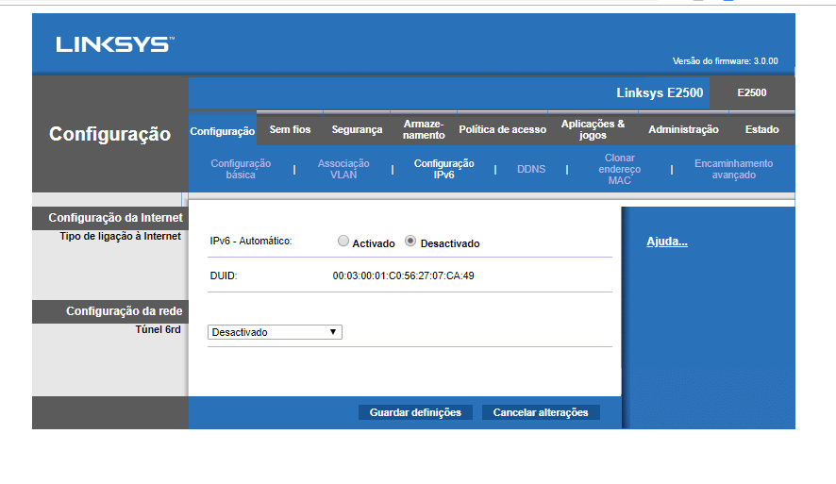Select the Configuração main tab

click(223, 131)
